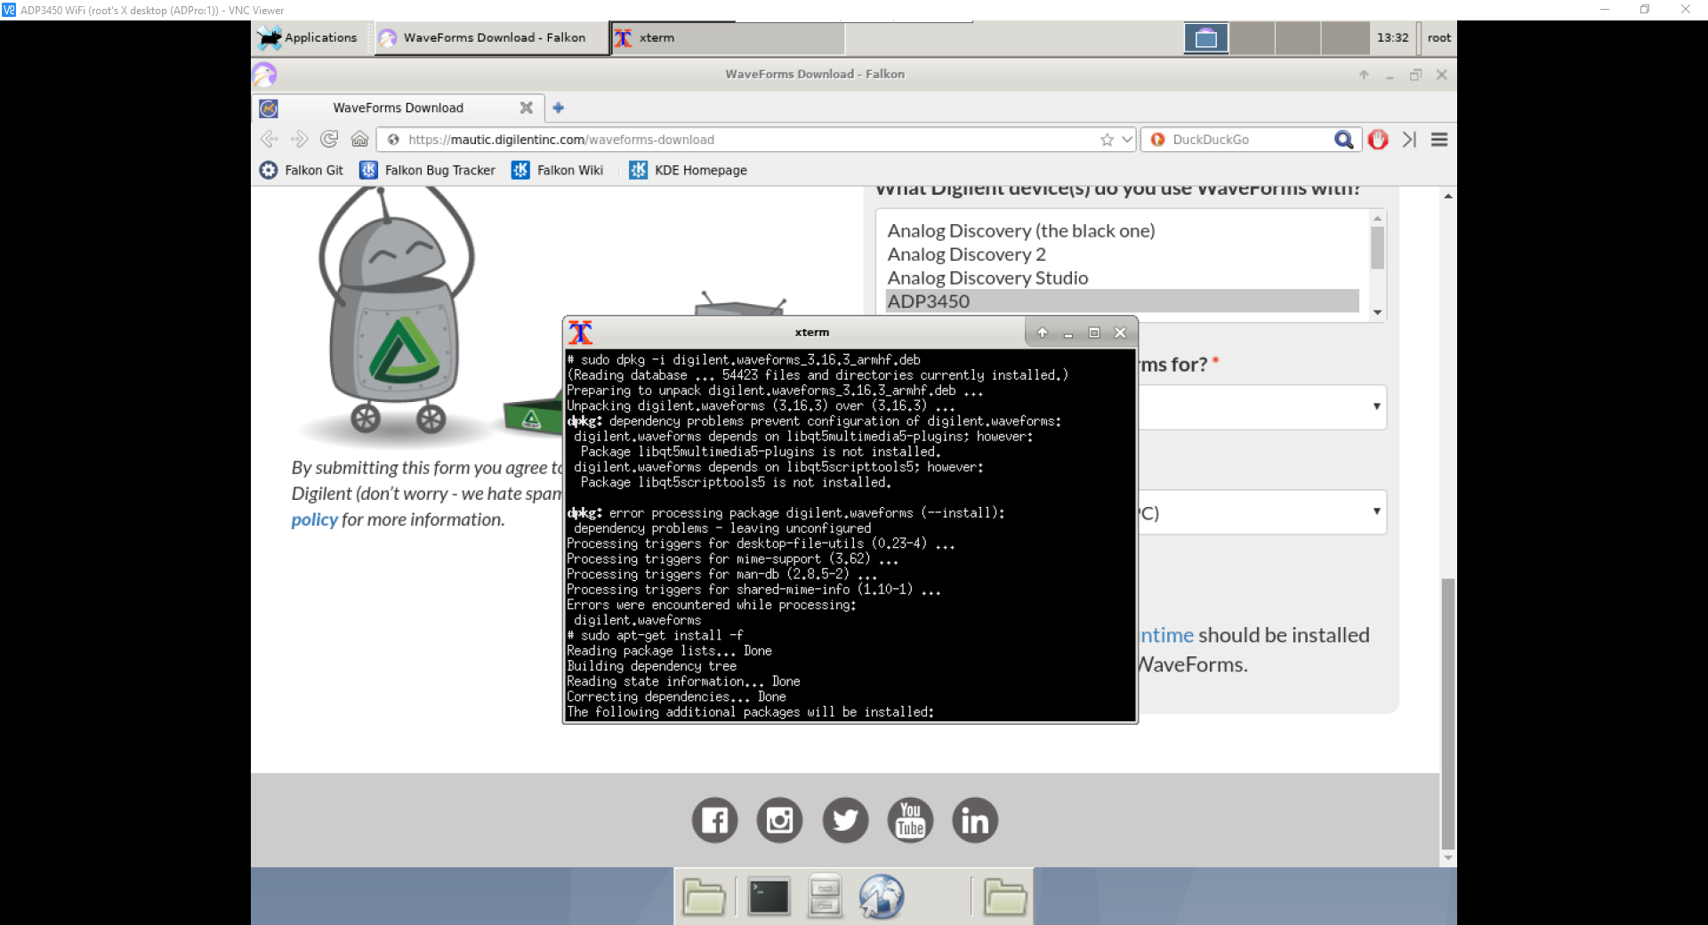Go back using Falkon's back arrow

[x=269, y=140]
